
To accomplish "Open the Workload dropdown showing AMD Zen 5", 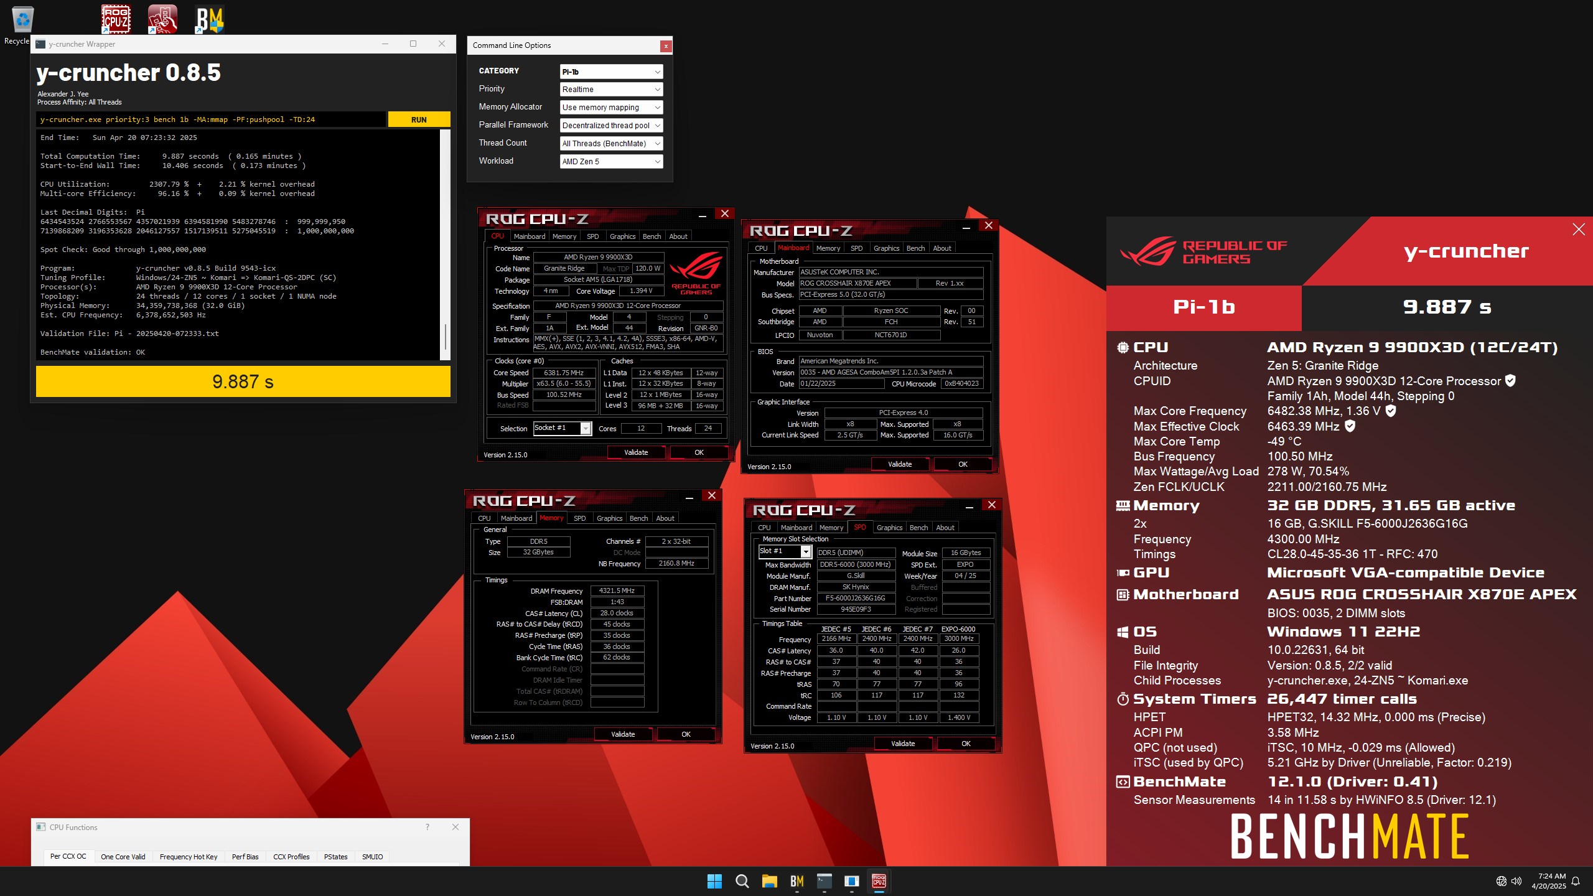I will (611, 162).
